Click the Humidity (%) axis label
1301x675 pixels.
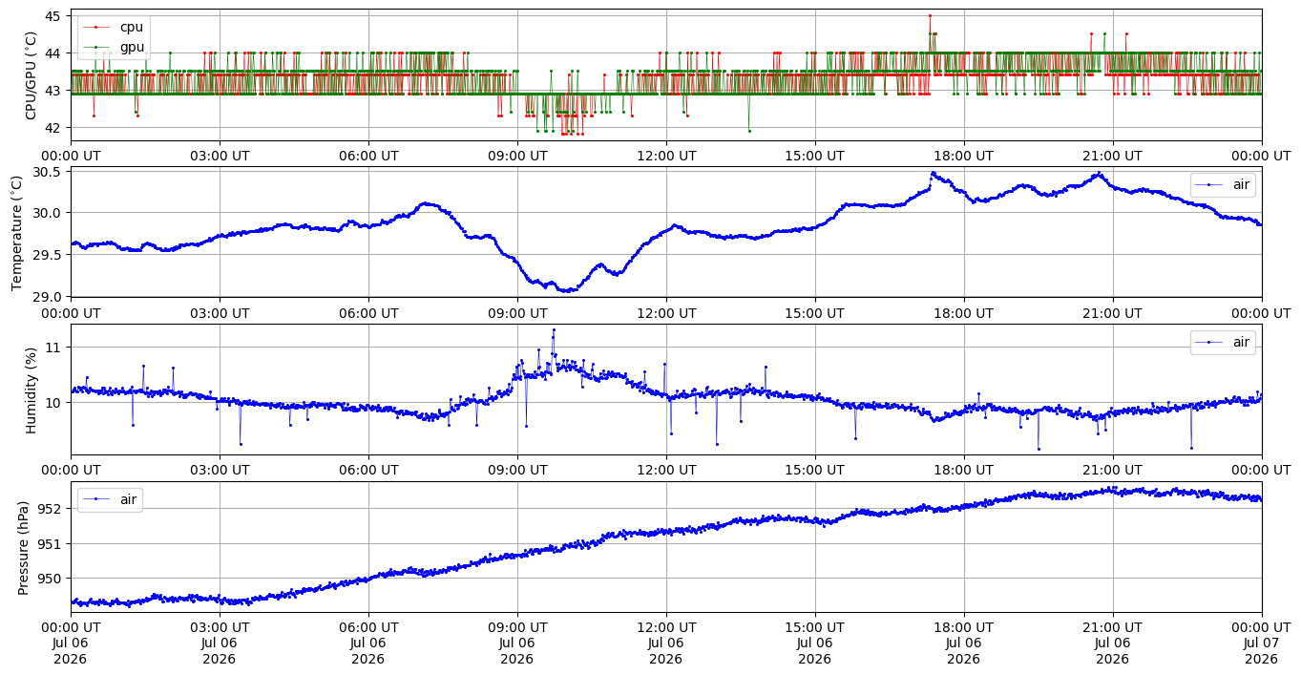pos(31,390)
